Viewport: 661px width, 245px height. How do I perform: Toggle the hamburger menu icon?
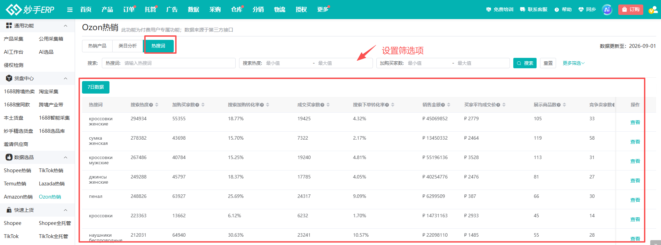[x=70, y=10]
